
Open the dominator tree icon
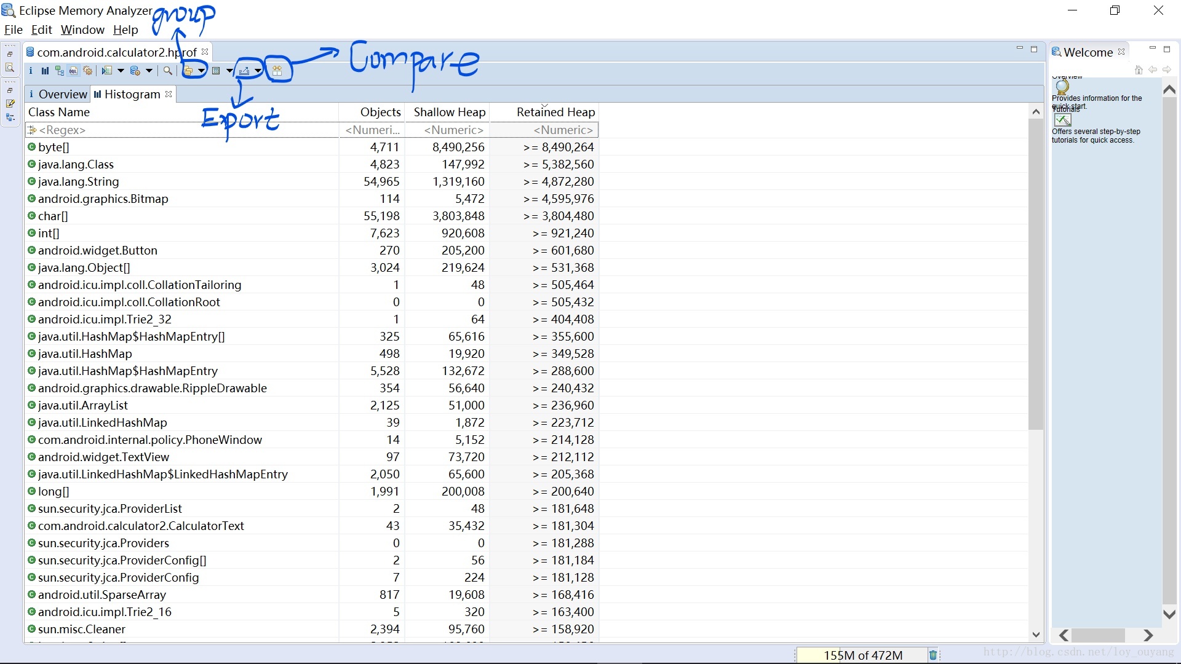pyautogui.click(x=59, y=71)
